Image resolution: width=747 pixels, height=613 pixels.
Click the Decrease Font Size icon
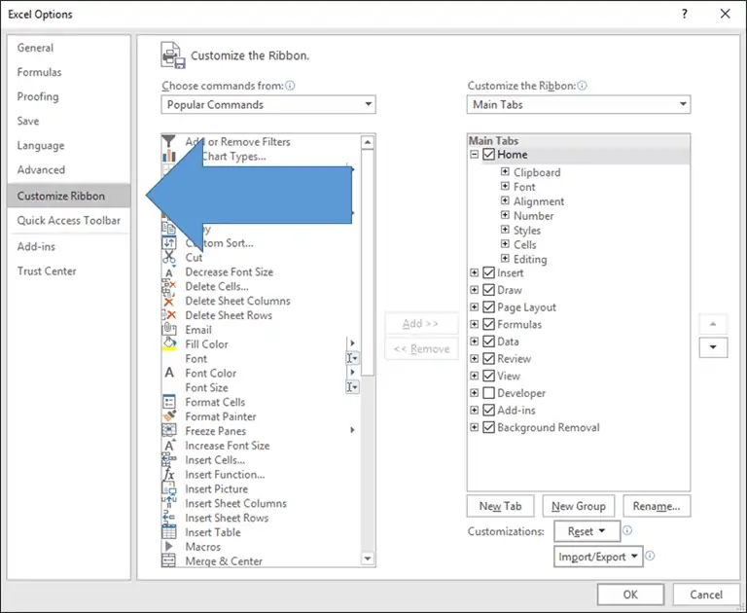[169, 272]
